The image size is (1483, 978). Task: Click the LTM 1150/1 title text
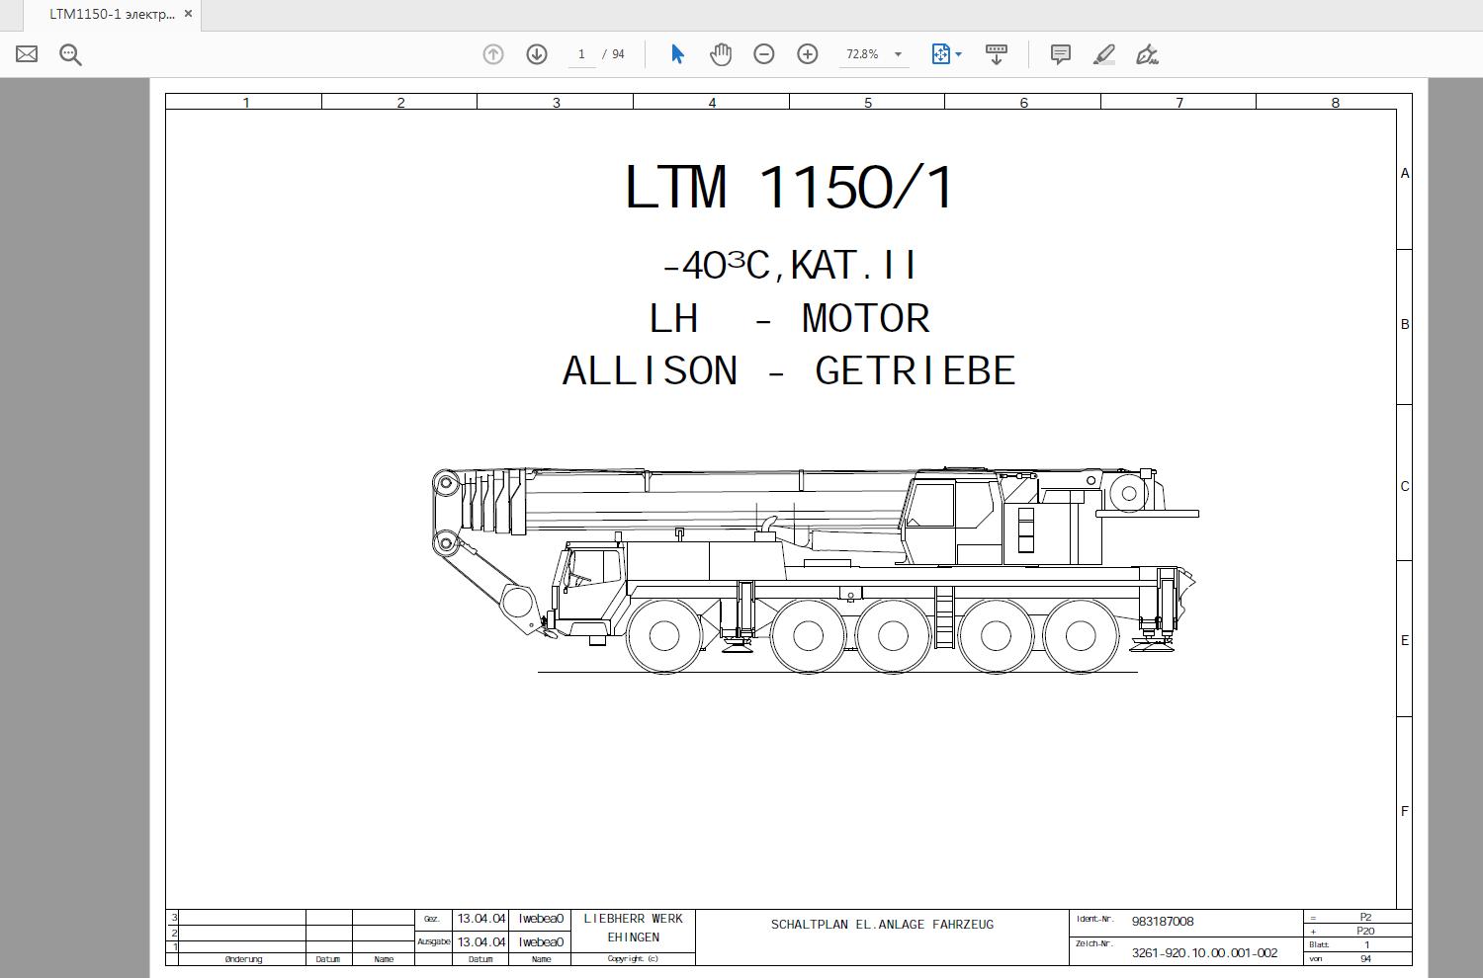790,188
